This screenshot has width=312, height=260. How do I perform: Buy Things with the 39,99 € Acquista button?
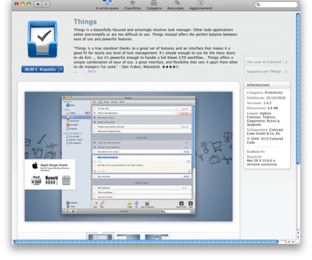point(40,69)
